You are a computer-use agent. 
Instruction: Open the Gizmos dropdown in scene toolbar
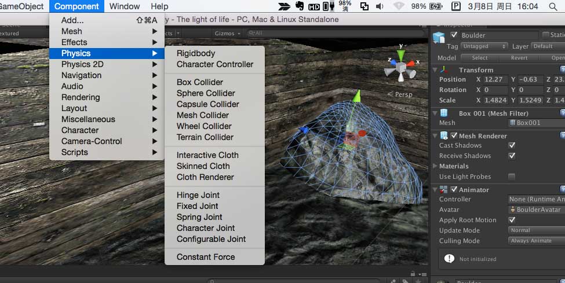(x=227, y=34)
